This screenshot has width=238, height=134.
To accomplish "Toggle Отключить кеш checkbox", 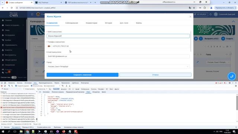I will click(x=32, y=86).
